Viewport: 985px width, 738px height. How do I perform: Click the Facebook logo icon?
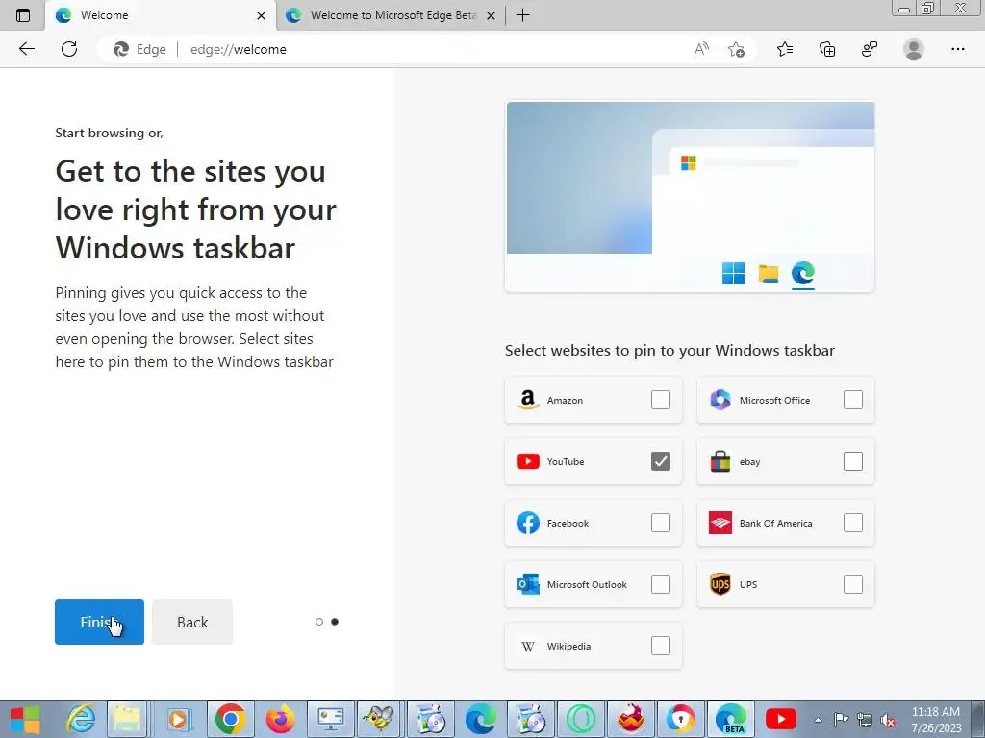[528, 523]
